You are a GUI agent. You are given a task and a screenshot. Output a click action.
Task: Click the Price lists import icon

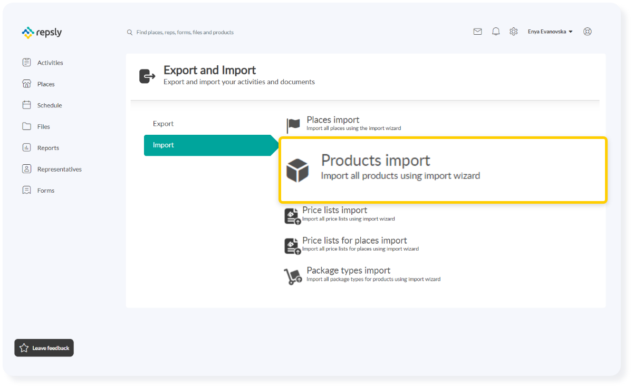293,216
